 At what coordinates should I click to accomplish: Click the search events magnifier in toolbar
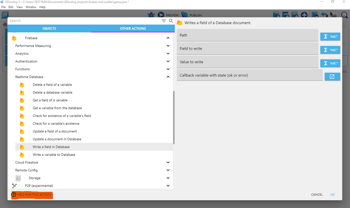(344, 15)
